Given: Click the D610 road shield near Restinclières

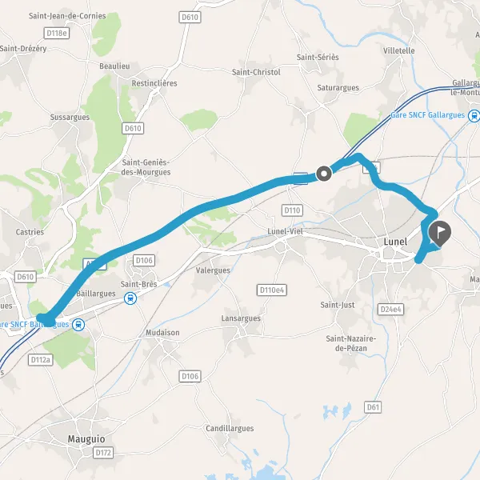Looking at the screenshot, I should [x=133, y=128].
